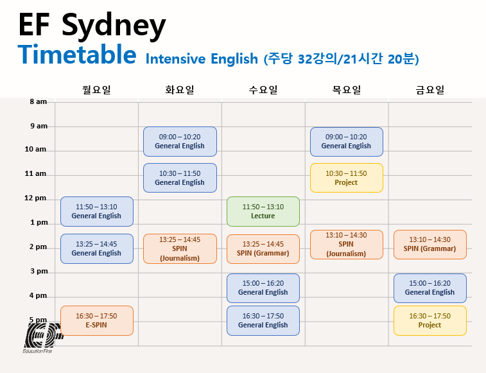The height and width of the screenshot is (373, 486).
Task: Click the 10 am time label
Action: coord(35,149)
